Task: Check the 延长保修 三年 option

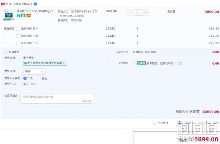Action: click(18, 29)
